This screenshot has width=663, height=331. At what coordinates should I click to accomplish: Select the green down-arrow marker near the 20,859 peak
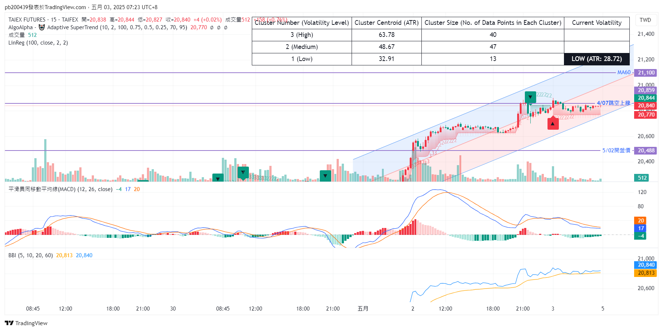pos(530,97)
